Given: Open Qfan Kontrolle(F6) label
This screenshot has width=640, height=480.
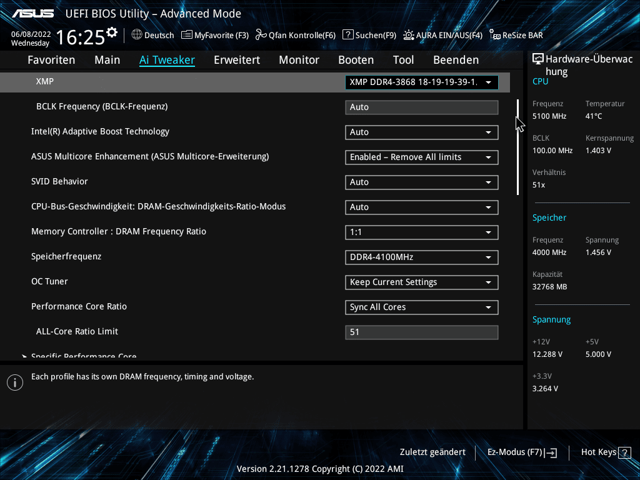Looking at the screenshot, I should tap(302, 36).
